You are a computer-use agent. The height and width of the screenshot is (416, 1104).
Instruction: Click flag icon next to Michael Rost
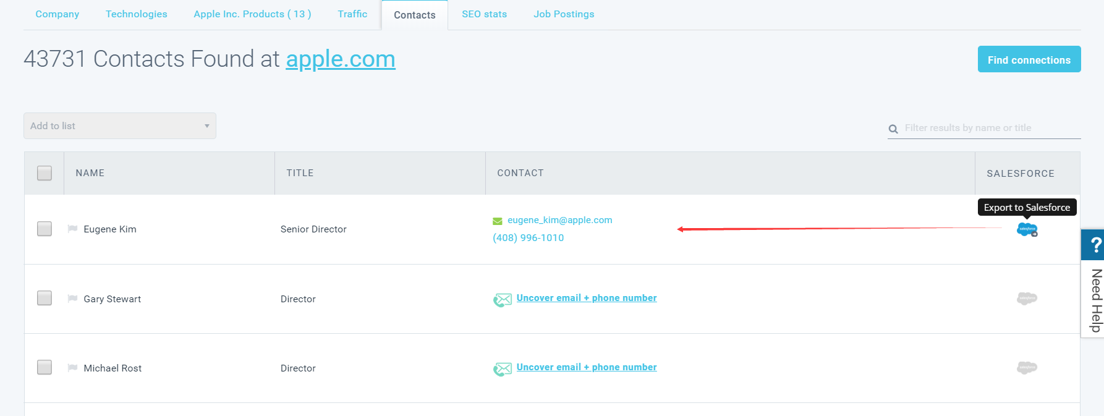[x=72, y=368]
